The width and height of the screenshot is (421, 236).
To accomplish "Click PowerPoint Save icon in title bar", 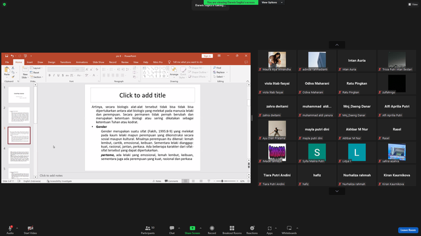I will point(7,56).
